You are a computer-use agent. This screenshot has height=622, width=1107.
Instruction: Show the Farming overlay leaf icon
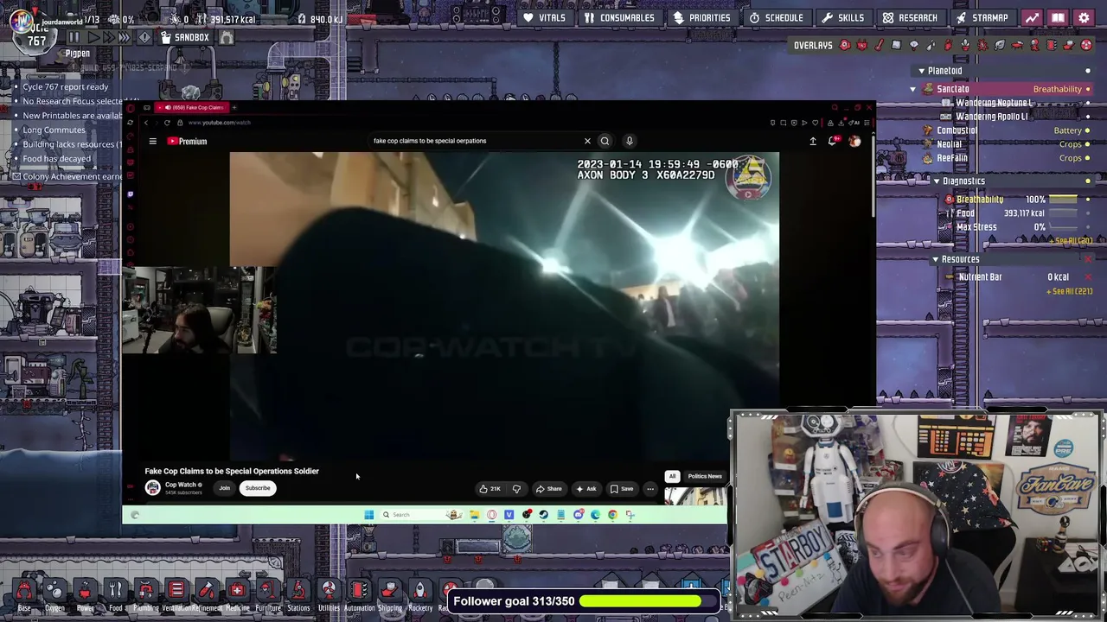coord(1000,45)
